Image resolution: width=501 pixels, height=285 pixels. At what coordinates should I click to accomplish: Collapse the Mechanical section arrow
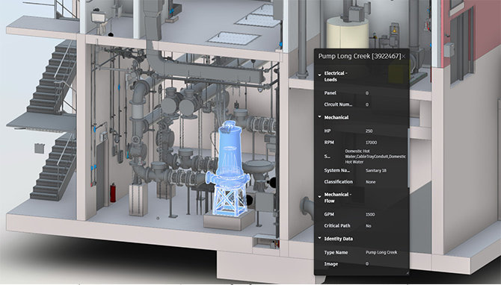(x=319, y=117)
